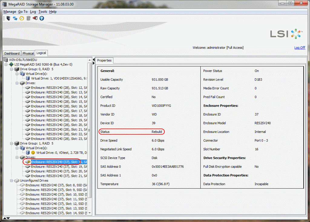Image resolution: width=310 pixels, height=222 pixels.
Task: Collapse the Drive Group 1 tree node
Action: click(12, 144)
